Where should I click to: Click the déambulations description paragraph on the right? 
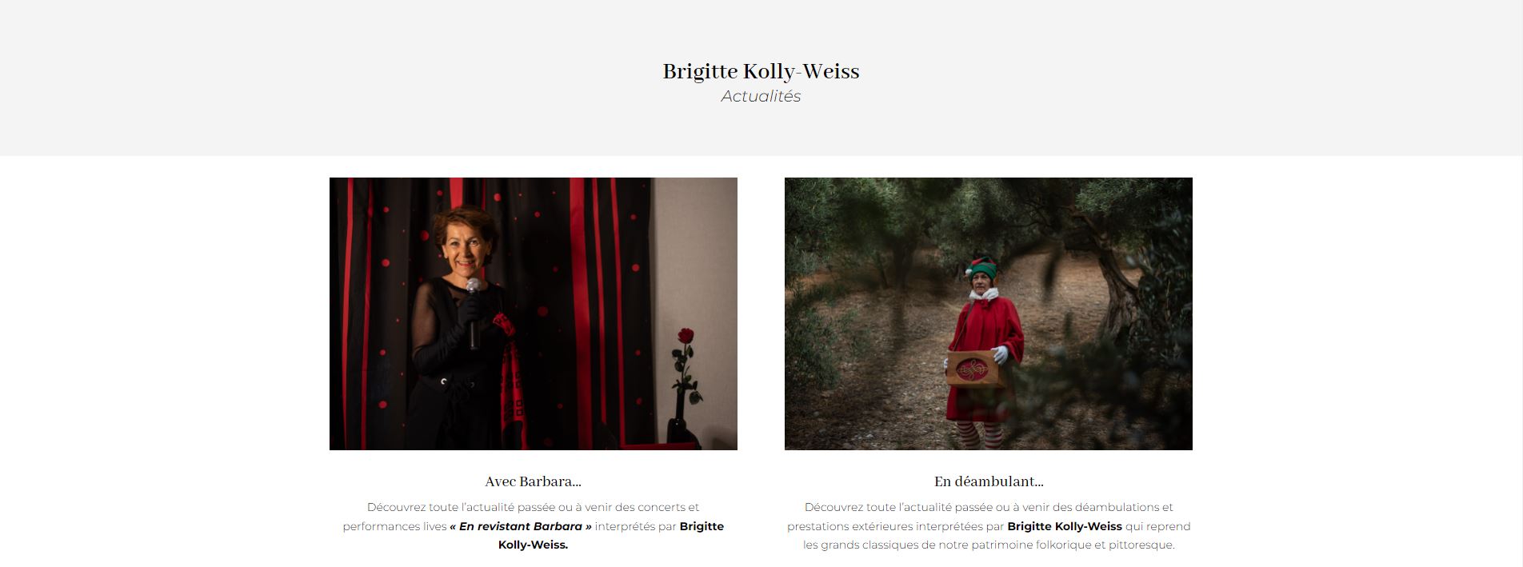[989, 526]
